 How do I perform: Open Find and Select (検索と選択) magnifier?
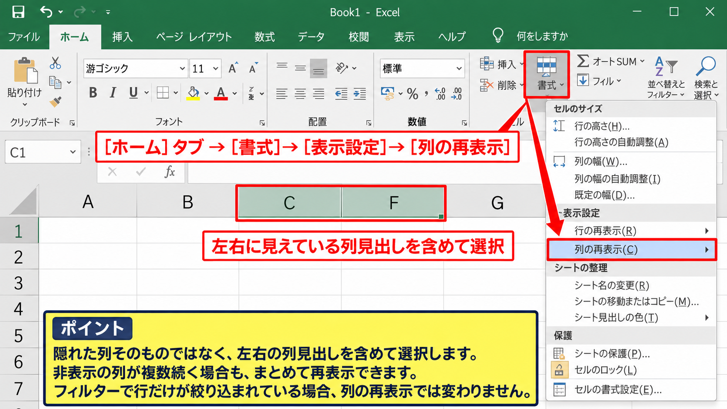(706, 78)
